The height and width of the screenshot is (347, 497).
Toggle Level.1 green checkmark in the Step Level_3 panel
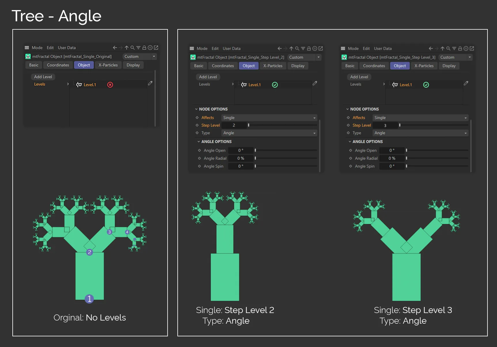pyautogui.click(x=426, y=85)
